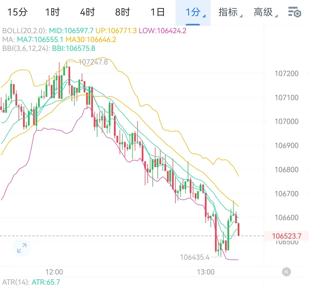Open the 指标 indicators dropdown
The height and width of the screenshot is (286, 309).
tap(230, 12)
